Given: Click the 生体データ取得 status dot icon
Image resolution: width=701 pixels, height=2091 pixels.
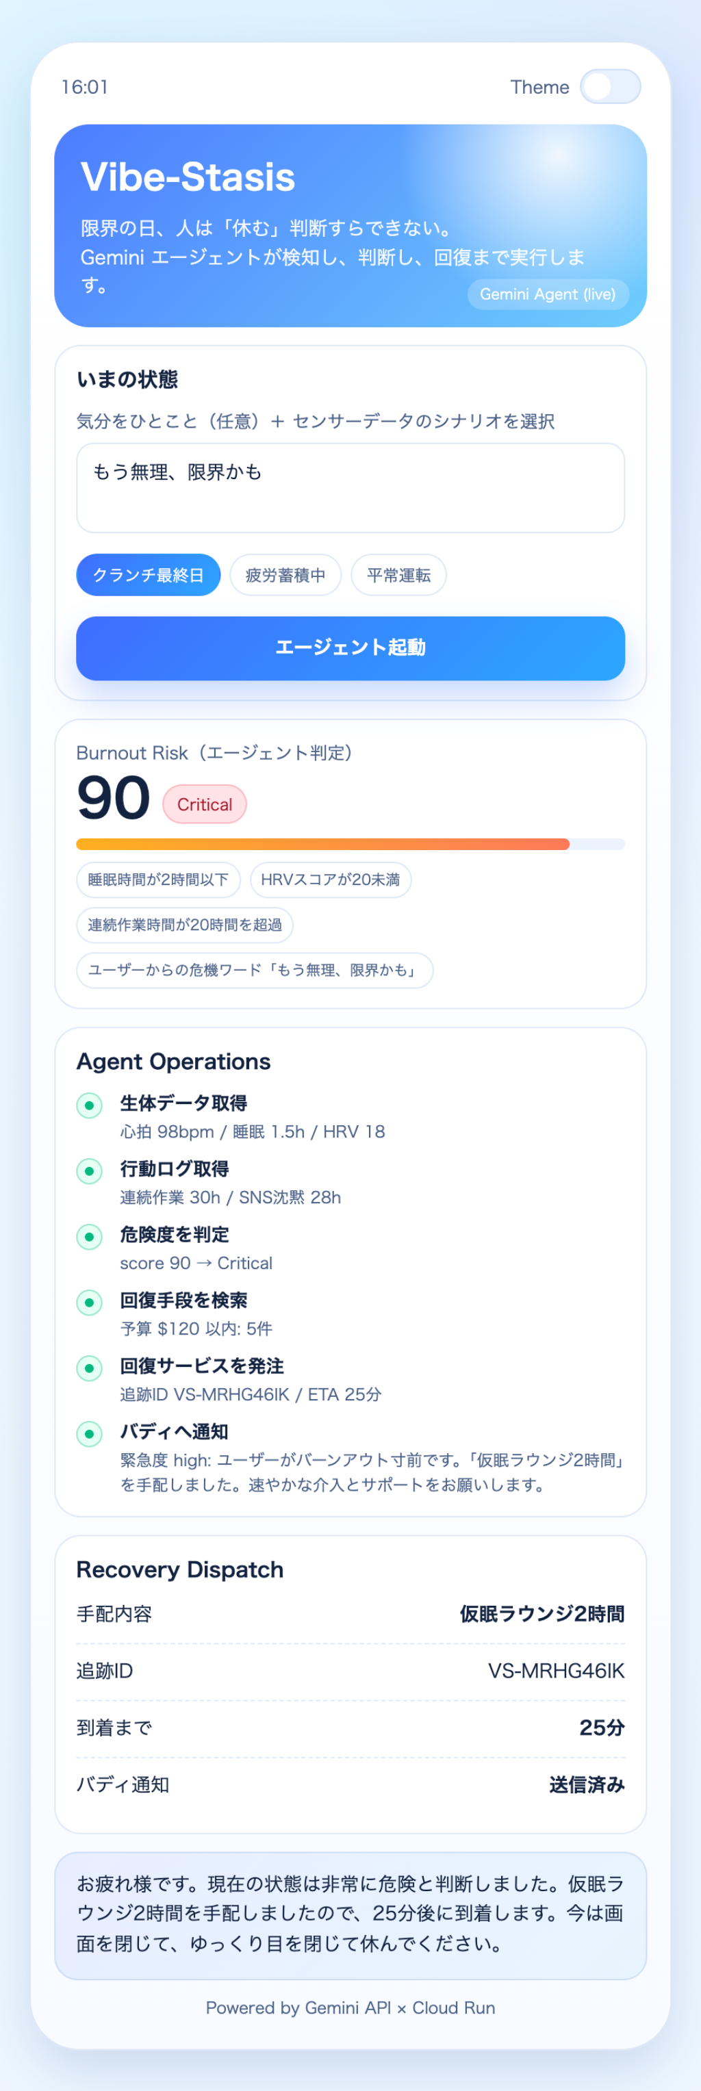Looking at the screenshot, I should [x=90, y=1105].
